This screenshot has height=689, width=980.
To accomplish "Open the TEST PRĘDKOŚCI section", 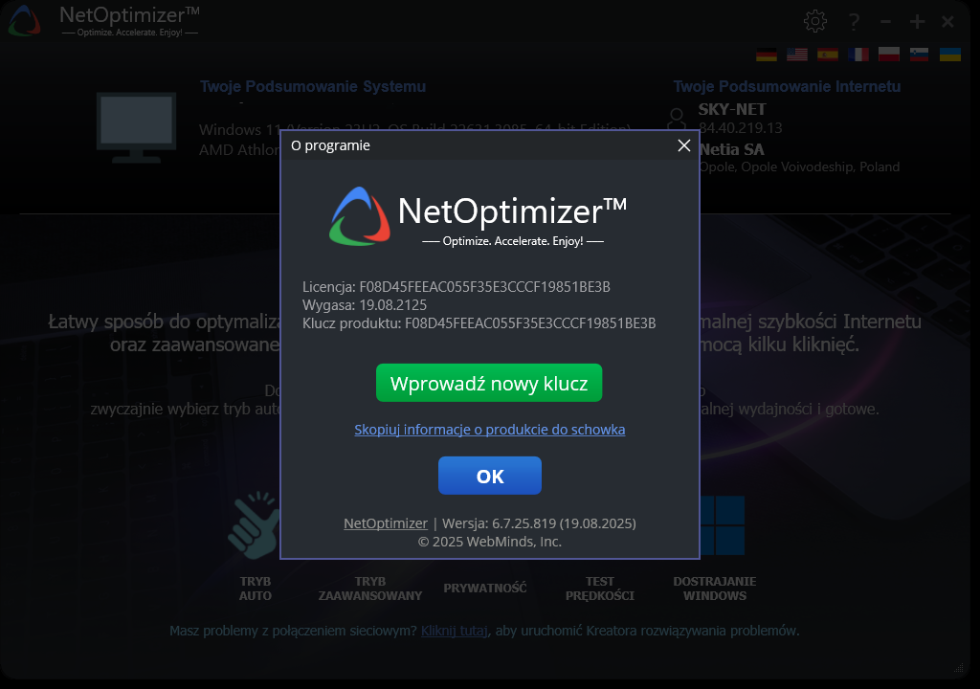I will (x=600, y=589).
